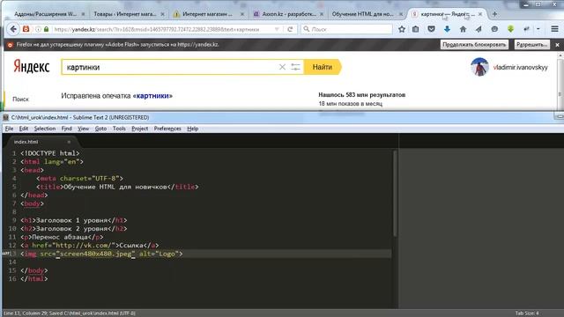Bookmark this page with the star icon

point(402,29)
